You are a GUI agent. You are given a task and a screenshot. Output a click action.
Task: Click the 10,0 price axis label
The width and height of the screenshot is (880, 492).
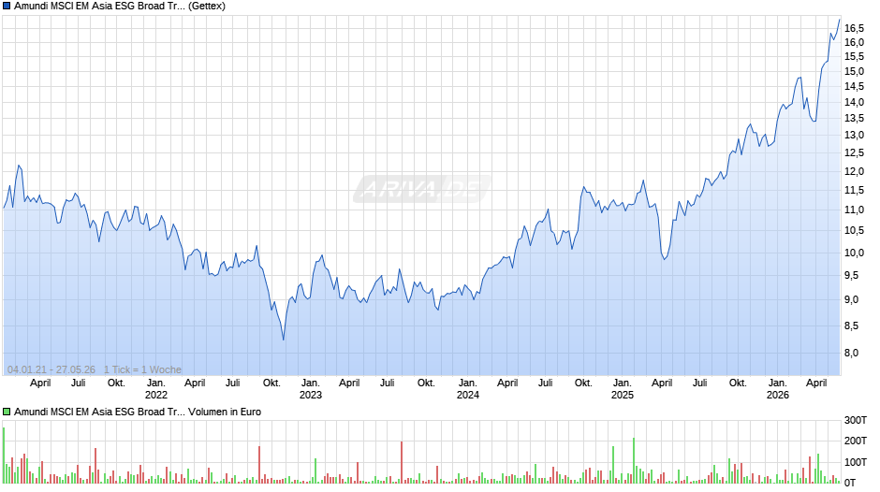click(x=854, y=253)
